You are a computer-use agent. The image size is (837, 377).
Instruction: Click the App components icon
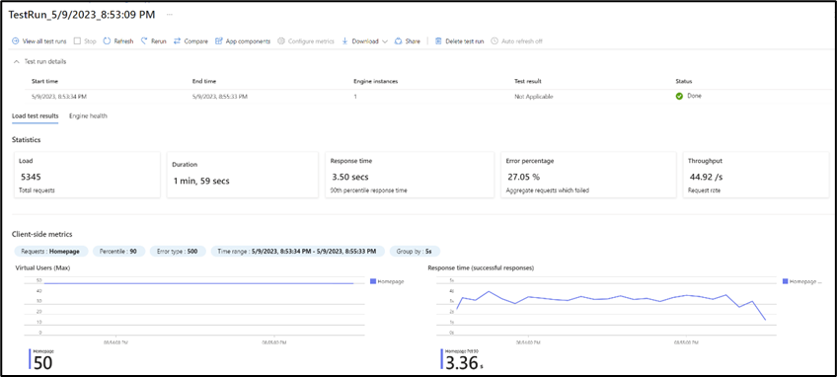[x=219, y=41]
